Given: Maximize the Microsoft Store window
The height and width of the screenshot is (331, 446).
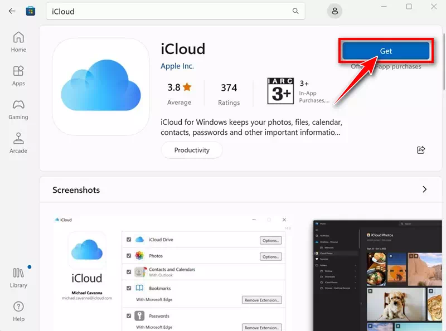Looking at the screenshot, I should [x=409, y=7].
